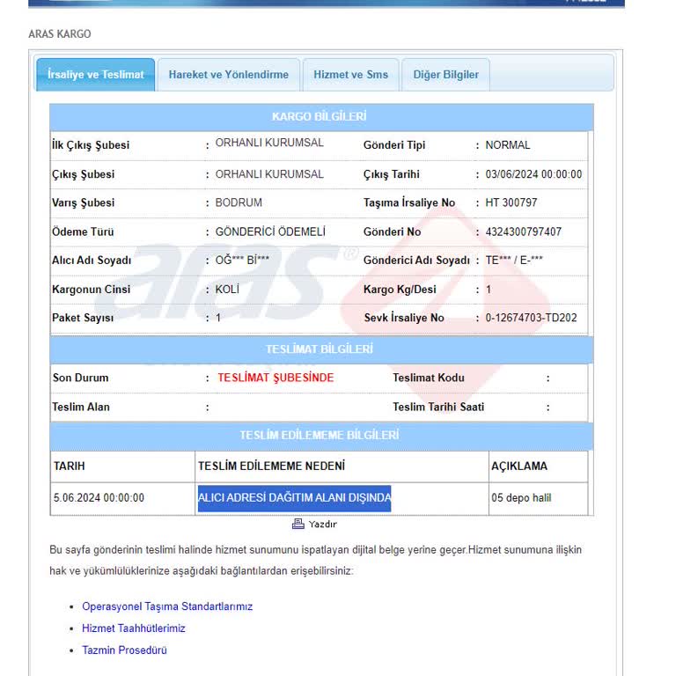The image size is (676, 676).
Task: Select the Diğer Bilgiler tab
Action: [445, 75]
